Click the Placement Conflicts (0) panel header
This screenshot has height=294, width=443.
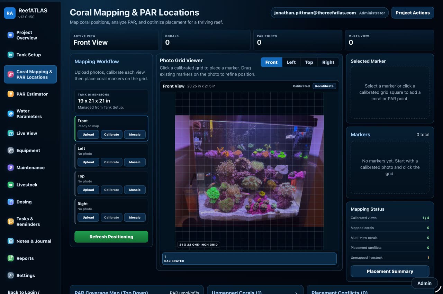340,292
